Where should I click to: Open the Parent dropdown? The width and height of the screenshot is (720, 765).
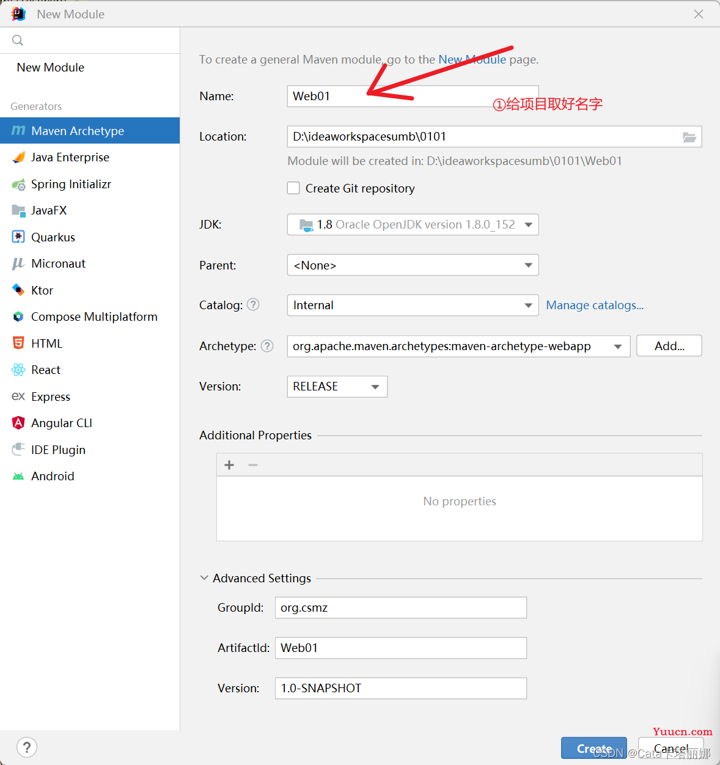[x=413, y=265]
